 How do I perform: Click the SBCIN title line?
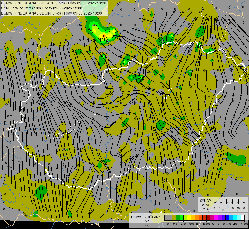[x=51, y=13]
